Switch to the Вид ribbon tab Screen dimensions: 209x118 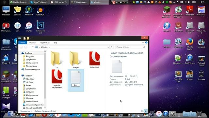click(56, 43)
